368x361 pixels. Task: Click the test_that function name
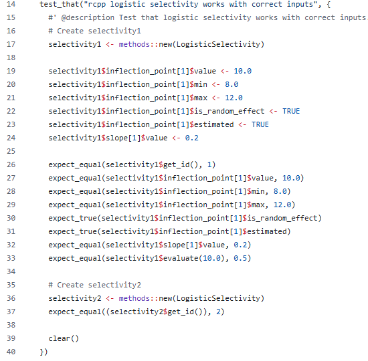(60, 4)
